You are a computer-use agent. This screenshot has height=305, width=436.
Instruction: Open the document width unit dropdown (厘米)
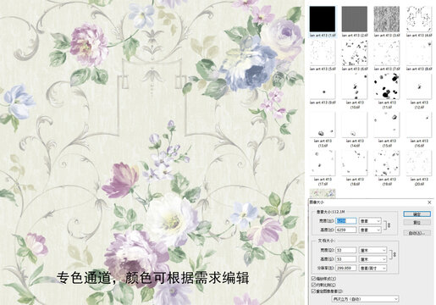(x=373, y=250)
